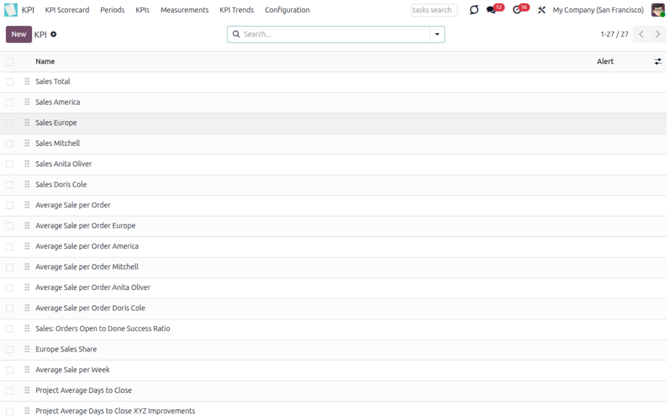Click the New button
667x420 pixels.
pyautogui.click(x=19, y=34)
